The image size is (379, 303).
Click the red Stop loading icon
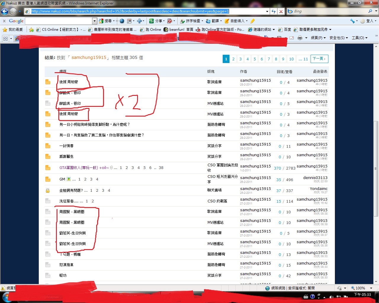pos(281,11)
